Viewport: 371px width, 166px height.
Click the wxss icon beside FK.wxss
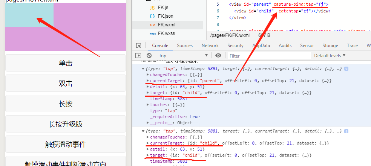152,34
